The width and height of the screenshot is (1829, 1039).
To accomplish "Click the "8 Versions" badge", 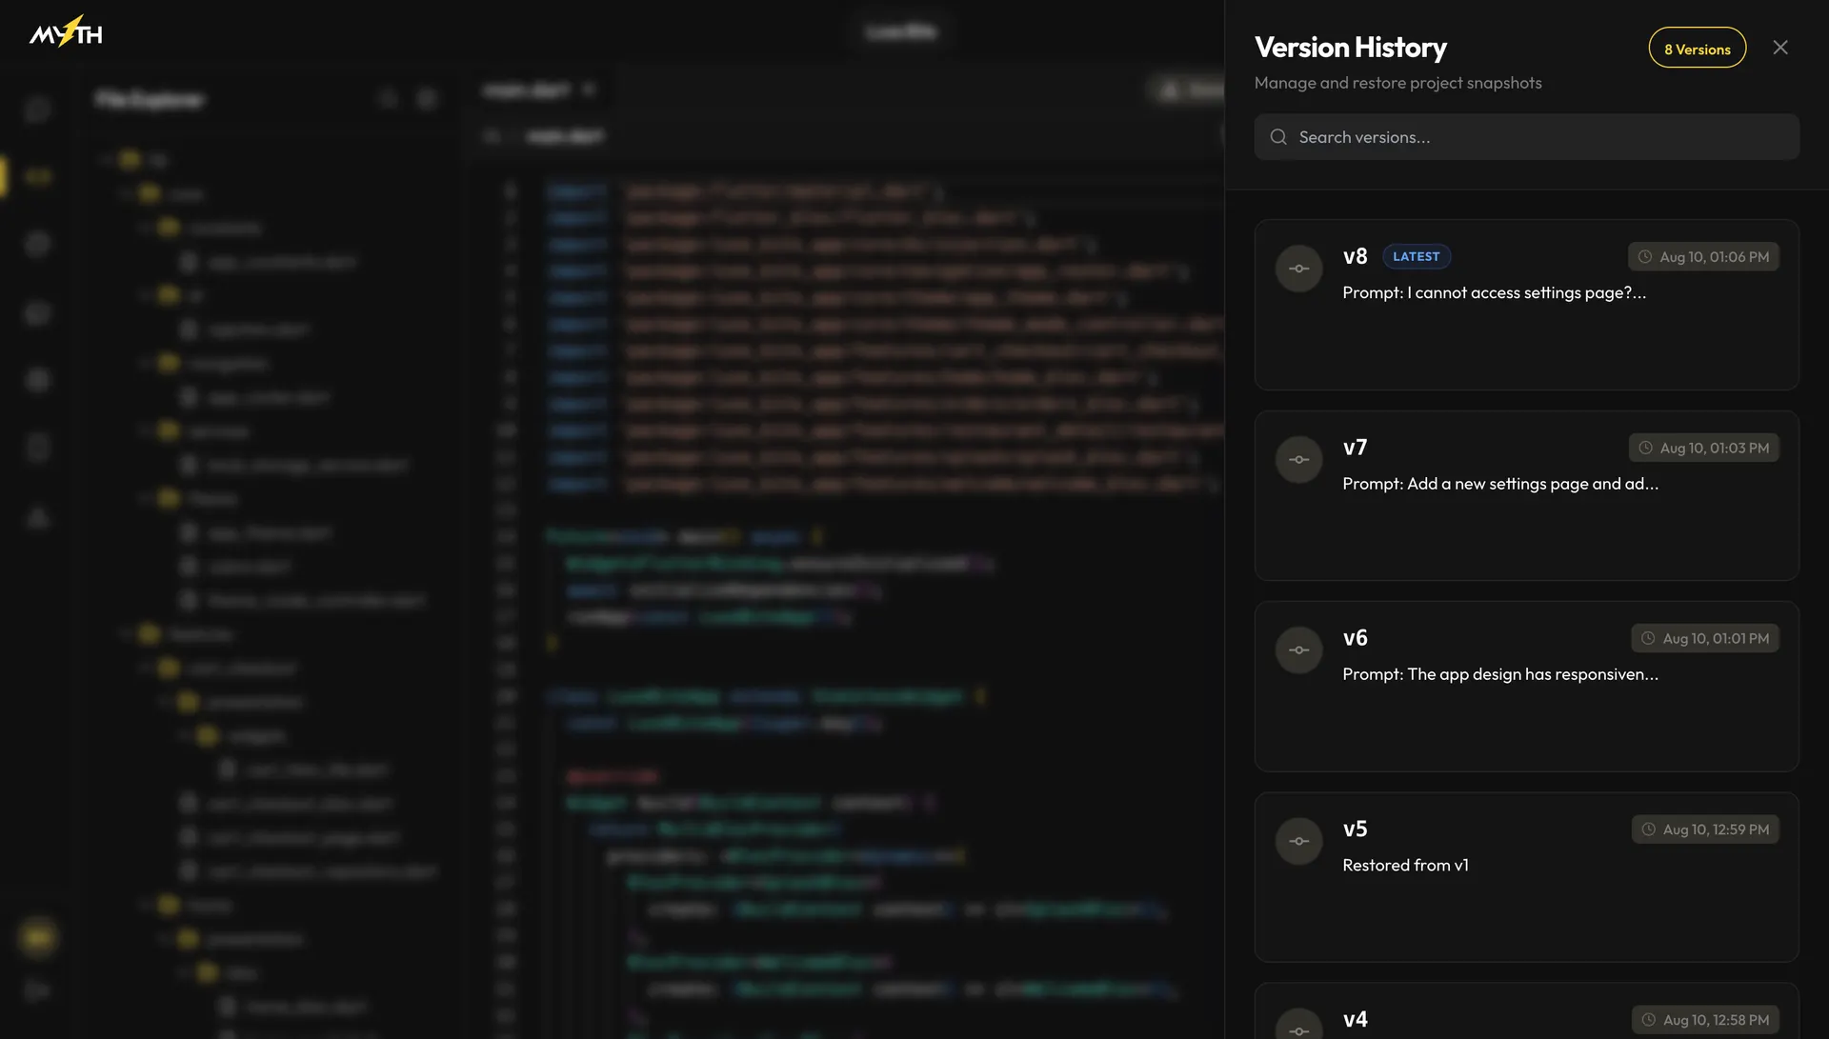I will coord(1697,49).
